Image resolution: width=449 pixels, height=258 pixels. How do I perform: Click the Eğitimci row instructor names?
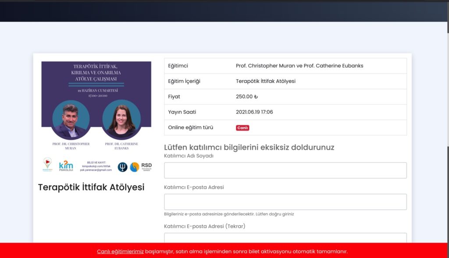(x=299, y=66)
